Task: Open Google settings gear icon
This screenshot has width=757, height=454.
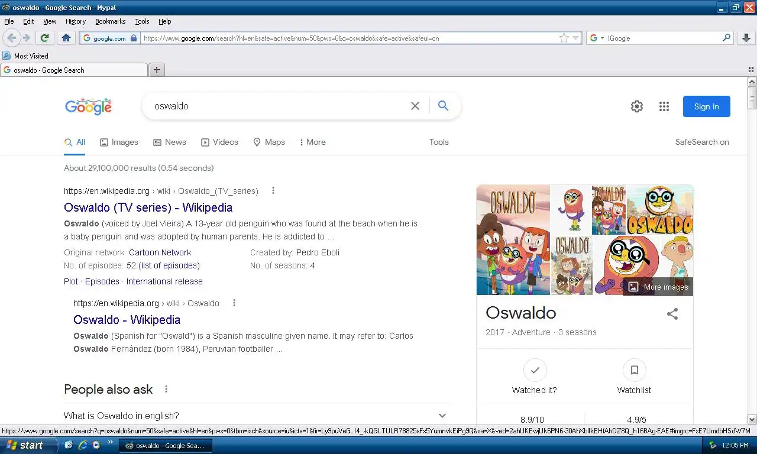Action: coord(636,106)
